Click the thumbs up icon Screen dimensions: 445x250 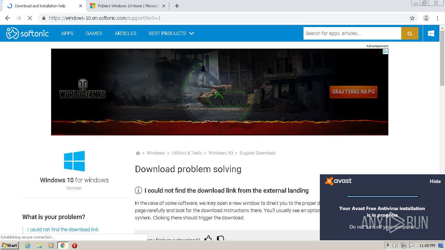coord(208,239)
